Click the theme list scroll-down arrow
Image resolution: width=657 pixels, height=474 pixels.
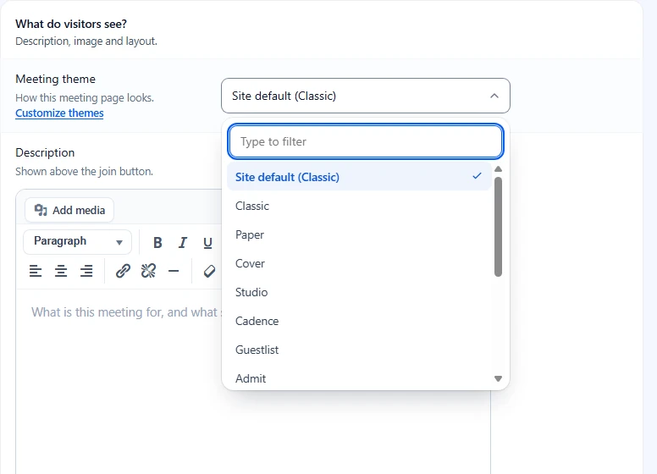(x=498, y=378)
